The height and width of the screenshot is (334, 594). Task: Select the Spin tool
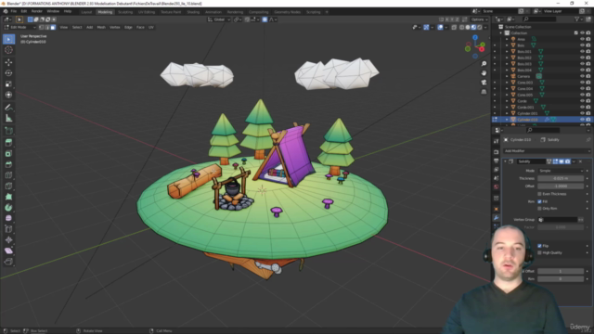point(8,208)
